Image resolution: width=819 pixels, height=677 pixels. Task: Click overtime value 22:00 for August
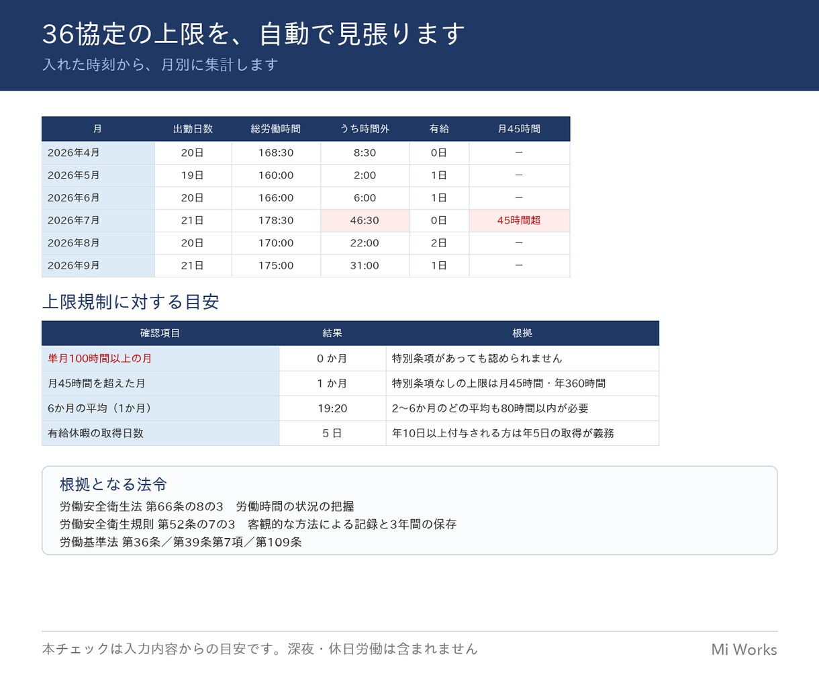pos(365,243)
